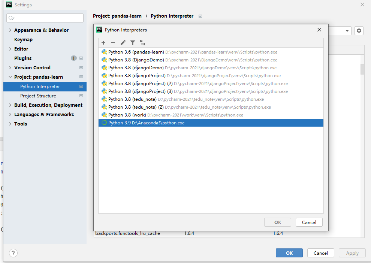Image resolution: width=371 pixels, height=263 pixels.
Task: Click PyCharm logo in Python Interpreters dialog
Action: (99, 30)
